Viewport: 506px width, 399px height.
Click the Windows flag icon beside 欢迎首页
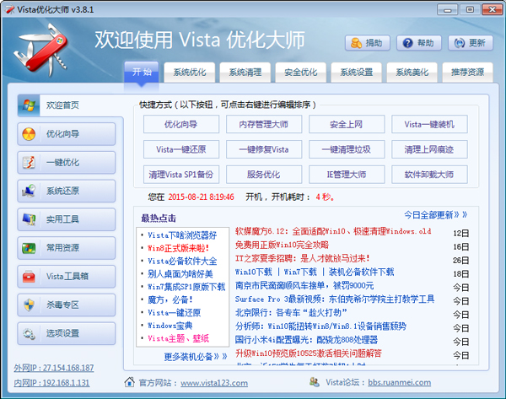29,105
